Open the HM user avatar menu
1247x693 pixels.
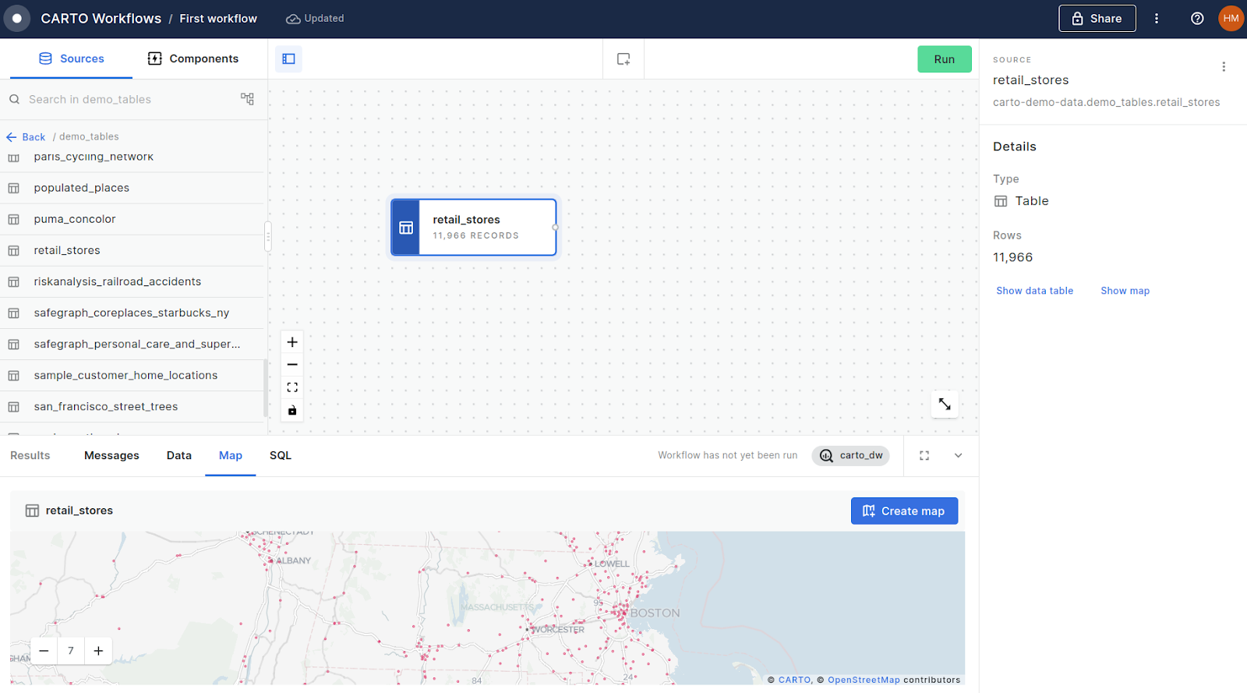pos(1231,19)
